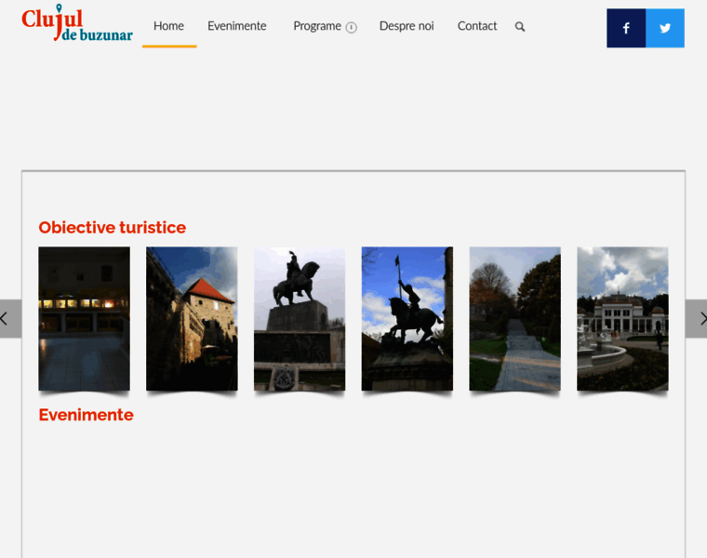This screenshot has height=558, width=707.
Task: Open the Evenimente menu item
Action: tap(236, 26)
